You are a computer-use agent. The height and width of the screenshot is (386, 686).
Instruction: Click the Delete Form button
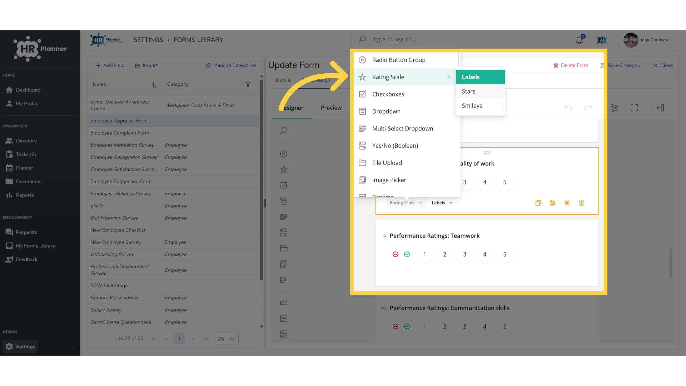click(571, 65)
